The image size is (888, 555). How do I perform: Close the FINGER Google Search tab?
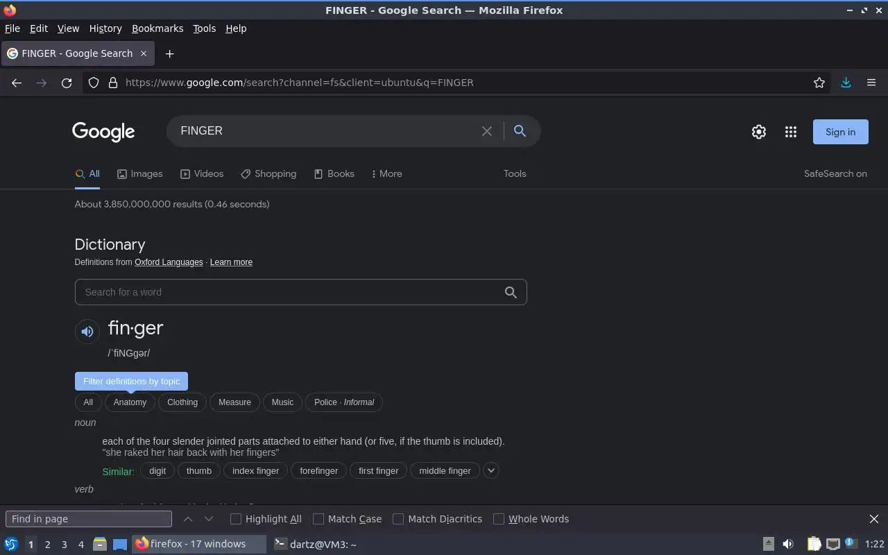point(144,53)
